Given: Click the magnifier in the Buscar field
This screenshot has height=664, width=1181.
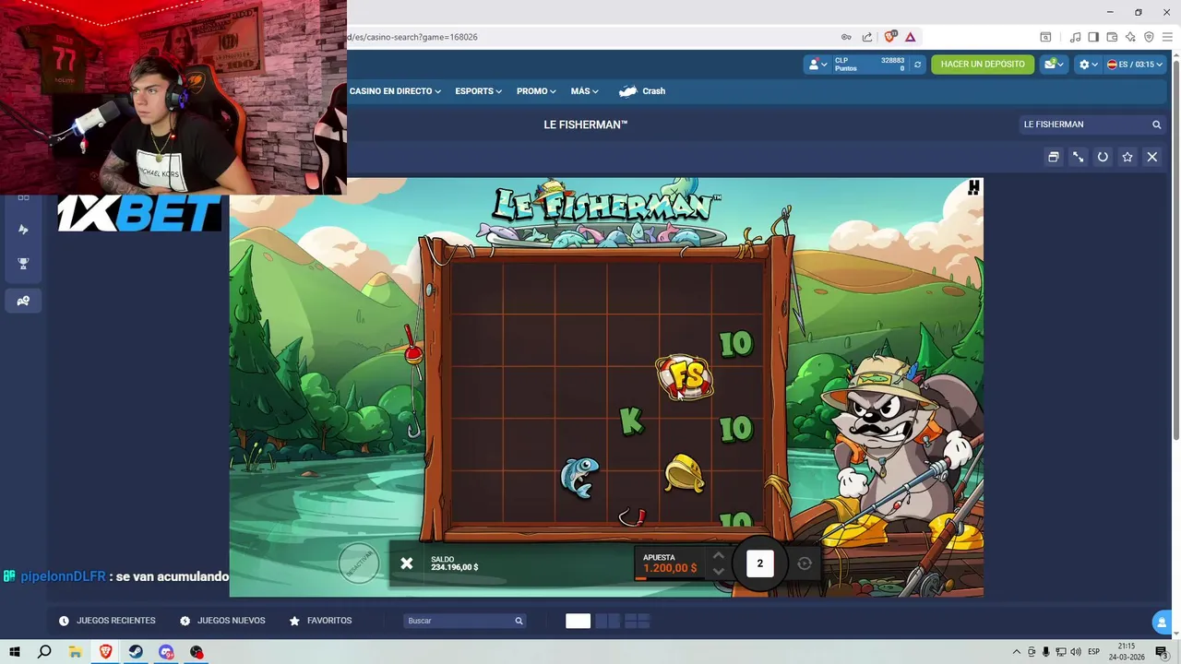Looking at the screenshot, I should tap(519, 621).
